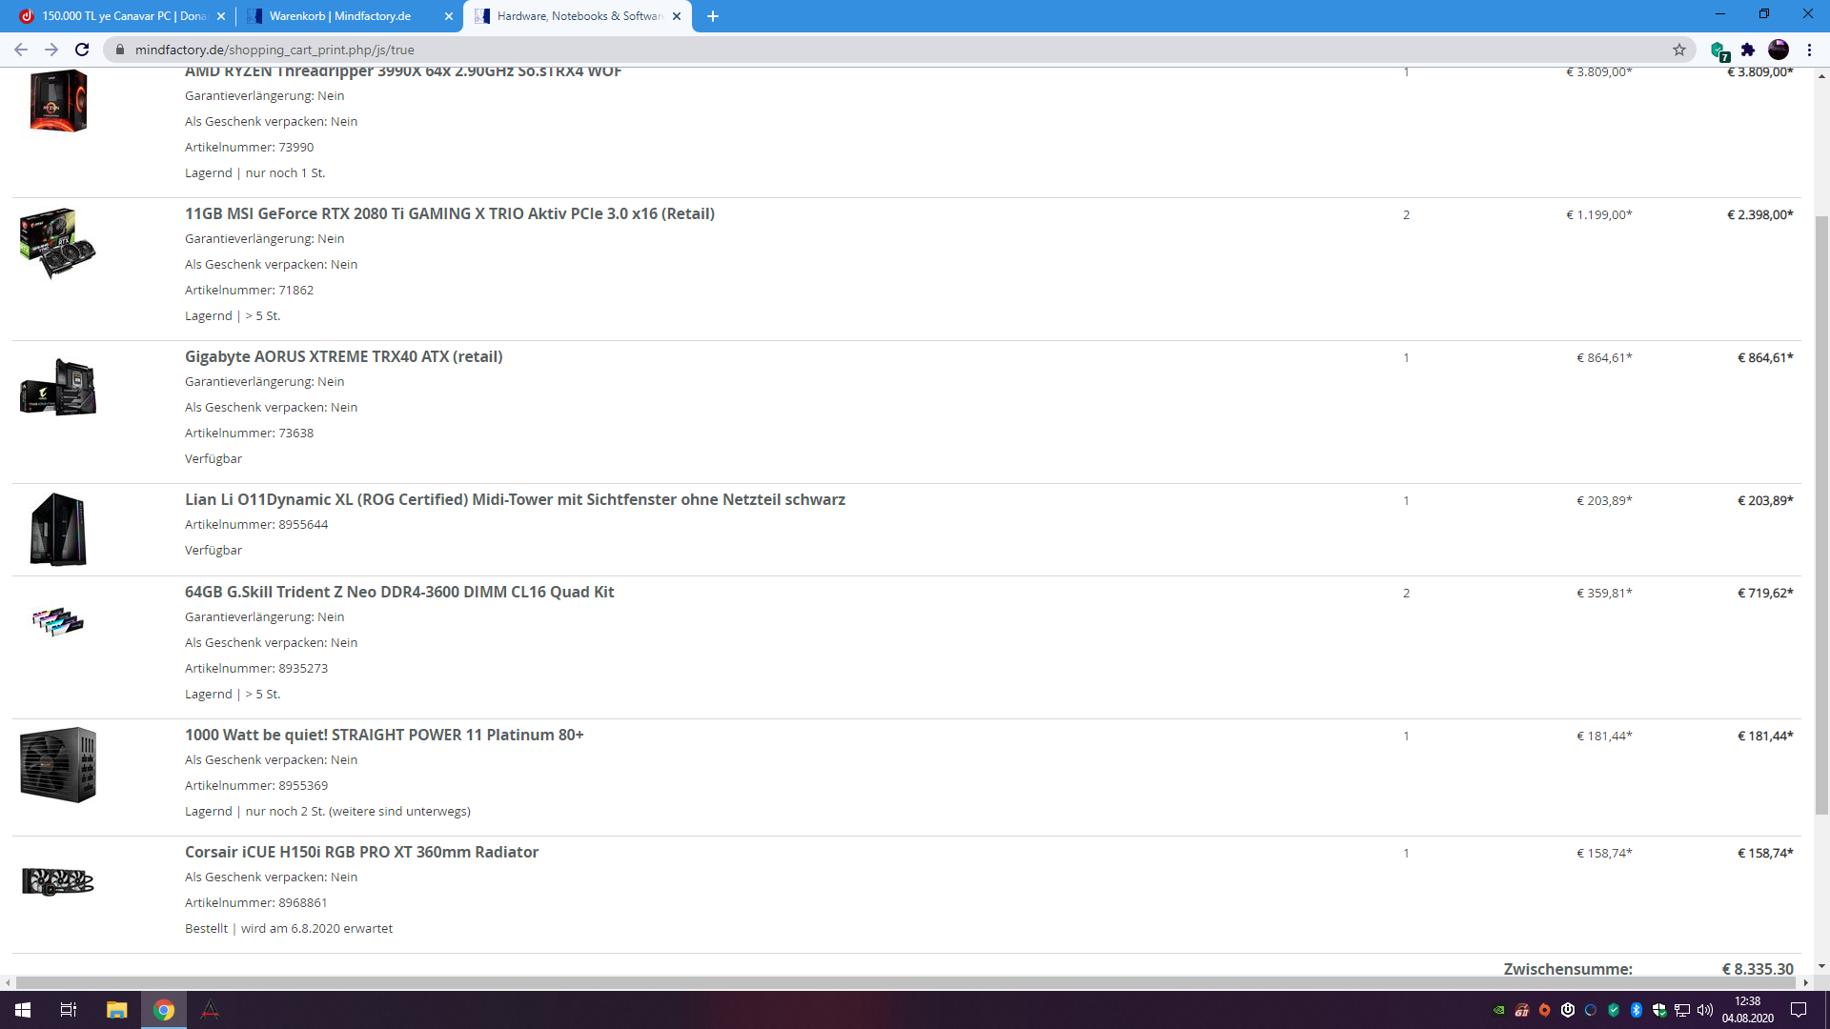Close the Warenkorb tab

click(449, 16)
